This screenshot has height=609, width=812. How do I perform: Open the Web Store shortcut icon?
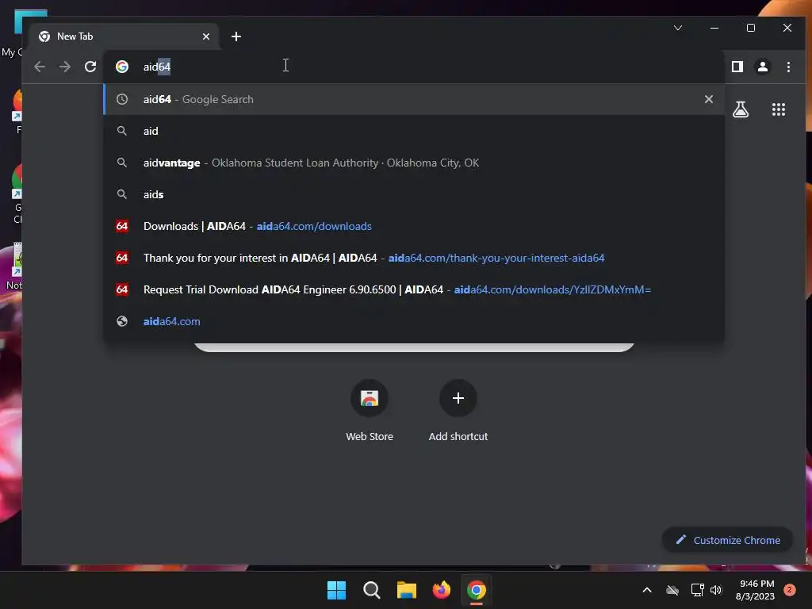click(370, 398)
